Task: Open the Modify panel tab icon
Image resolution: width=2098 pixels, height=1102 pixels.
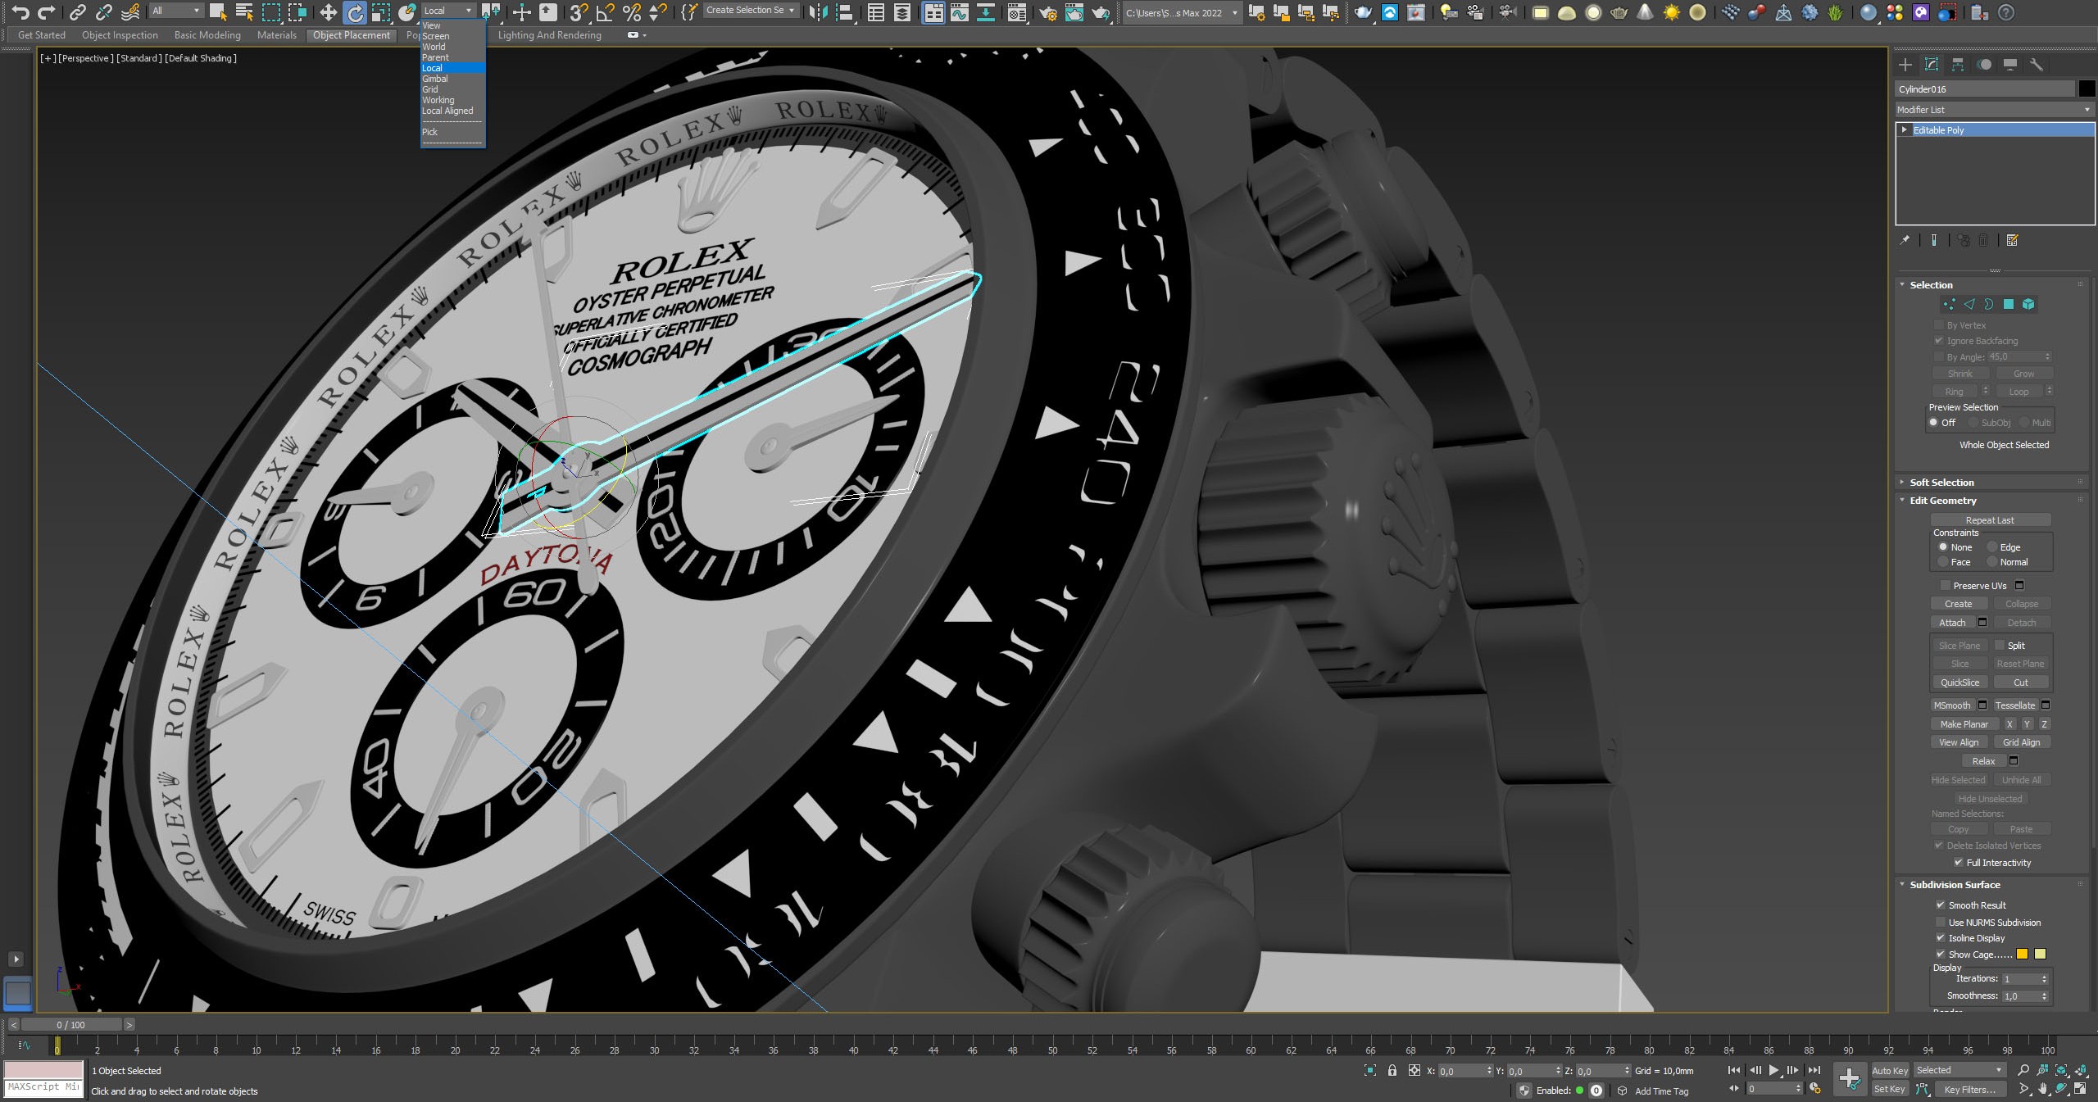Action: [x=1932, y=65]
